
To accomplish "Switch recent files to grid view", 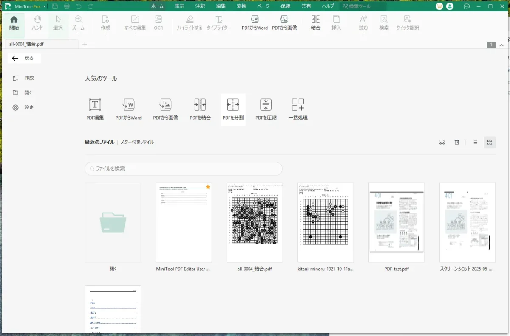I will [490, 142].
